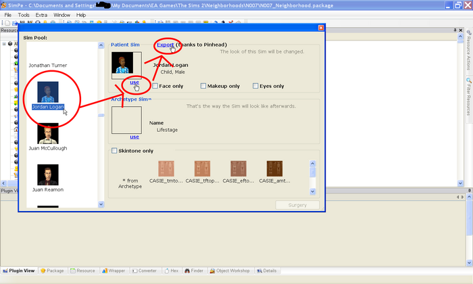The height and width of the screenshot is (284, 473).
Task: Click the use link under Archetype Sim
Action: [134, 137]
